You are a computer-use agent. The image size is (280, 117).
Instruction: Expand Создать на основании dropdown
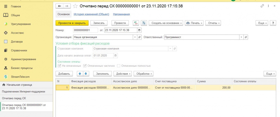coord(166,23)
